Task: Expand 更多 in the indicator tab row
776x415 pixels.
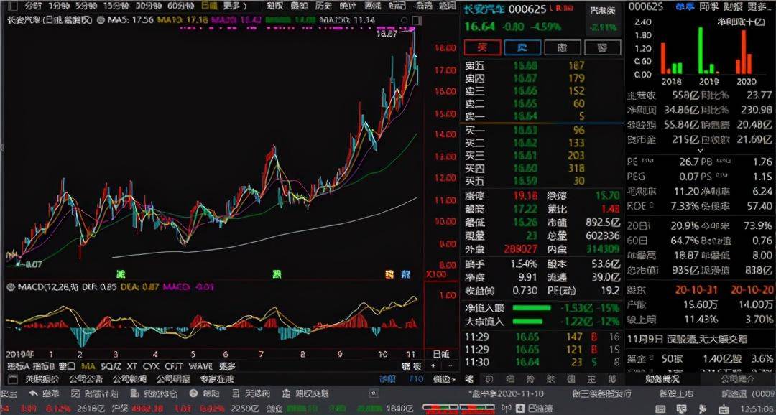Action: [221, 364]
